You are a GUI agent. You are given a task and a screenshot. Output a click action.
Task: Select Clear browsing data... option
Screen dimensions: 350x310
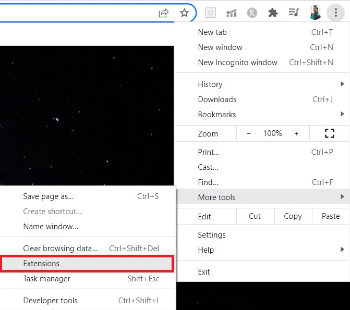[88, 248]
